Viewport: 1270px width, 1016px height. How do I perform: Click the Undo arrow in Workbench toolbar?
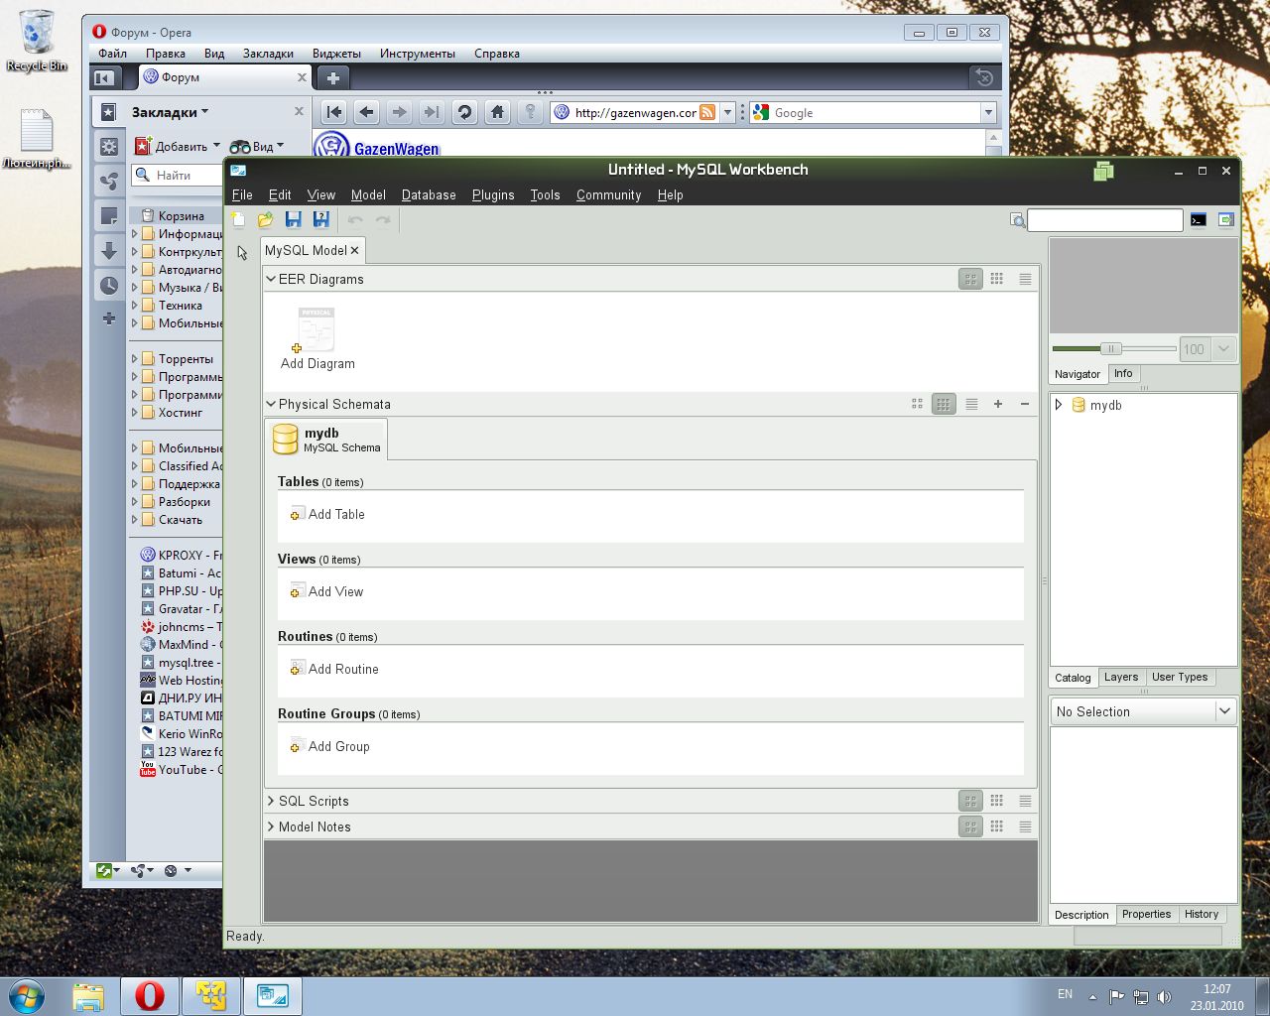355,220
